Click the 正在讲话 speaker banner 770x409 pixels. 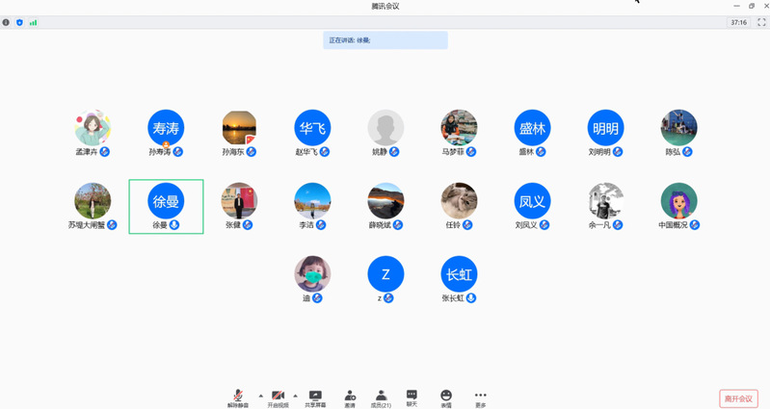[385, 40]
